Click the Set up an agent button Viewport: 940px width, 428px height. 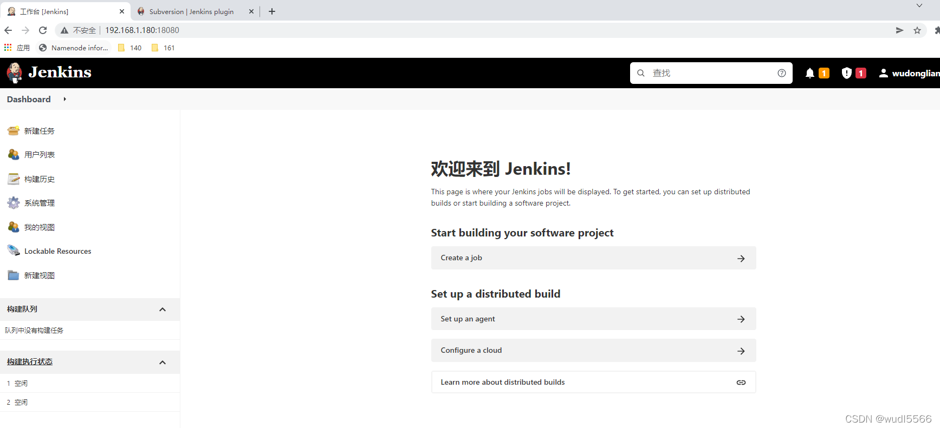pyautogui.click(x=593, y=319)
